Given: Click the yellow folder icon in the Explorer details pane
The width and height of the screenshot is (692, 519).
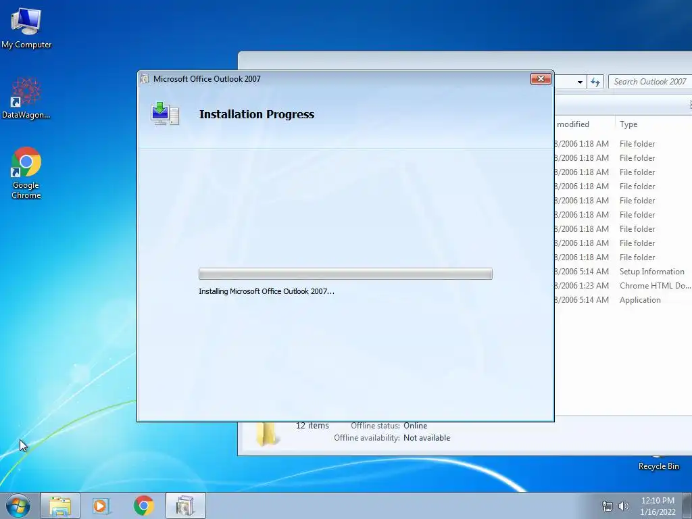Looking at the screenshot, I should click(266, 433).
